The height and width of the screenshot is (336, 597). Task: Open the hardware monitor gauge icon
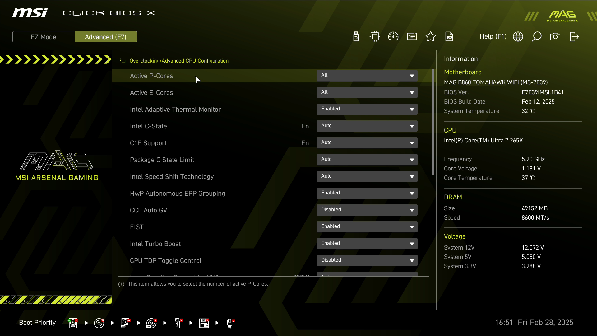[393, 37]
